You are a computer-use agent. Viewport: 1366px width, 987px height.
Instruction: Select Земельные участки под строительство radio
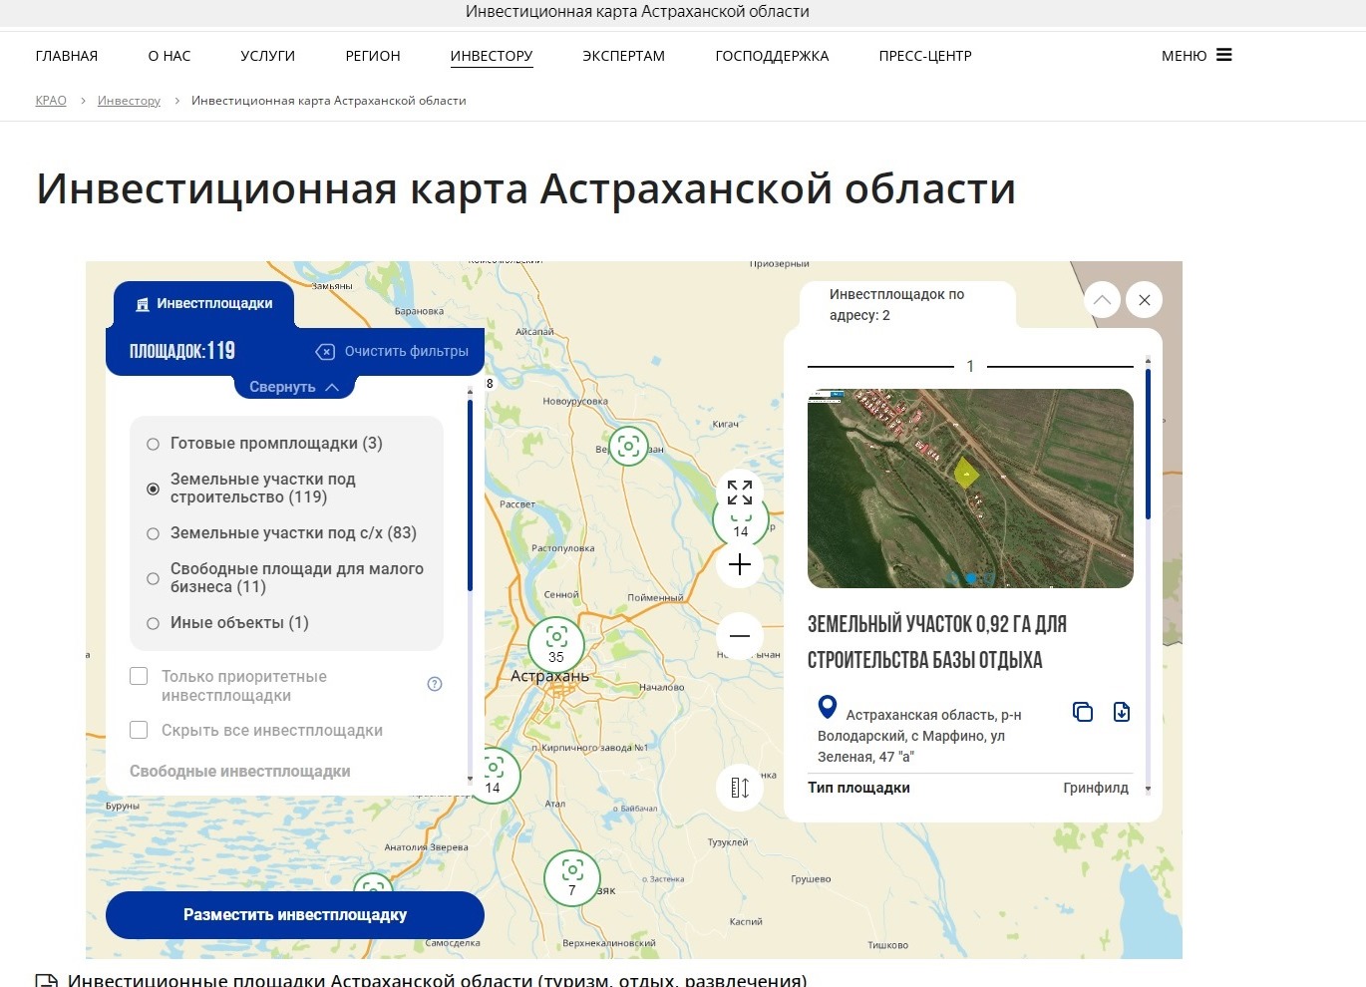pyautogui.click(x=153, y=489)
